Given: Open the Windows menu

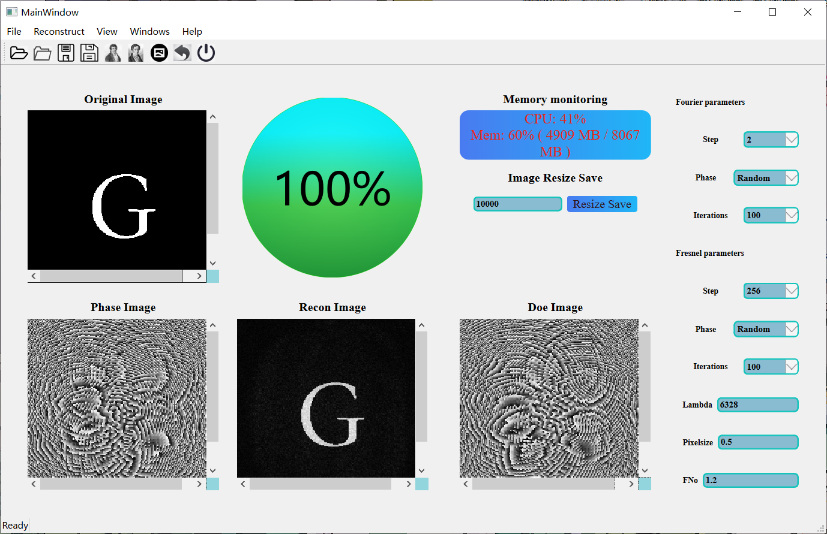Looking at the screenshot, I should point(149,31).
